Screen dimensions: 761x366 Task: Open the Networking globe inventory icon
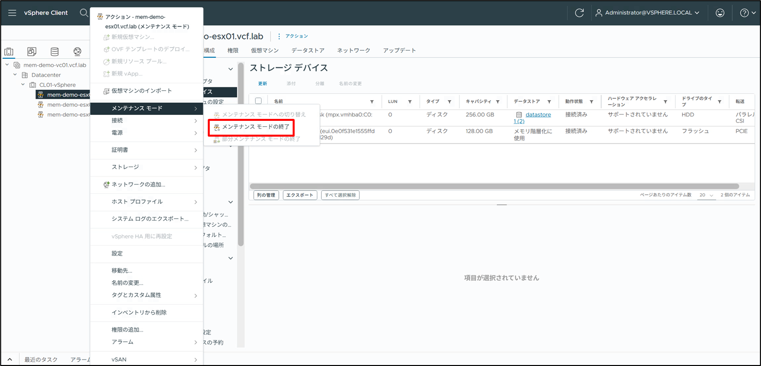point(77,51)
